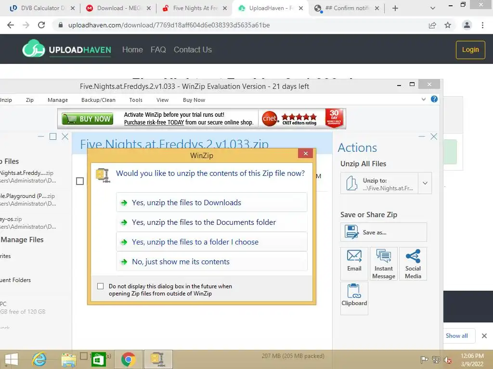Open the UploadHaven FAQ link
Image resolution: width=493 pixels, height=369 pixels.
158,49
